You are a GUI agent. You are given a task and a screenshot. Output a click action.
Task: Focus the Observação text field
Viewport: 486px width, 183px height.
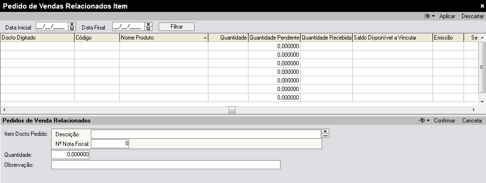pos(166,165)
